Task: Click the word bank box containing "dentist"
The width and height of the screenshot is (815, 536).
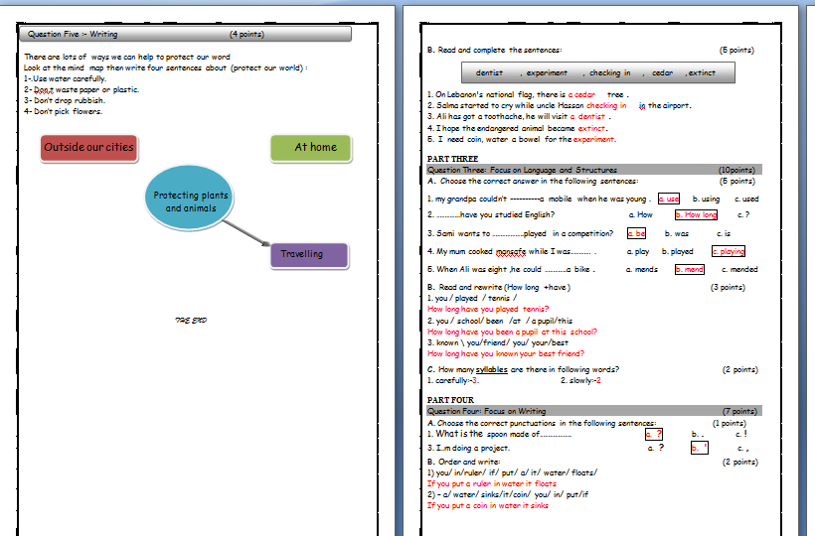Action: pyautogui.click(x=600, y=72)
